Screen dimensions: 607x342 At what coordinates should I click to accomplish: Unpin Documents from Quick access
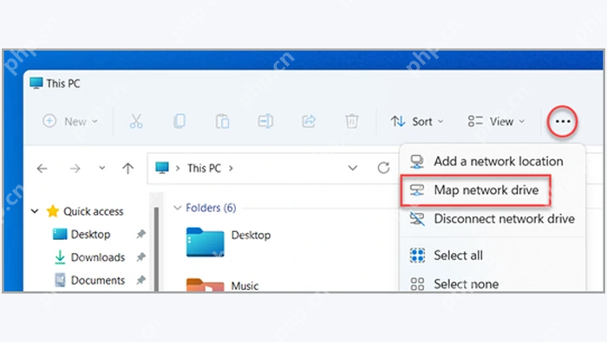[140, 280]
